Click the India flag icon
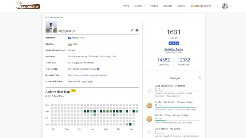This screenshot has height=138, width=246. 70,44
